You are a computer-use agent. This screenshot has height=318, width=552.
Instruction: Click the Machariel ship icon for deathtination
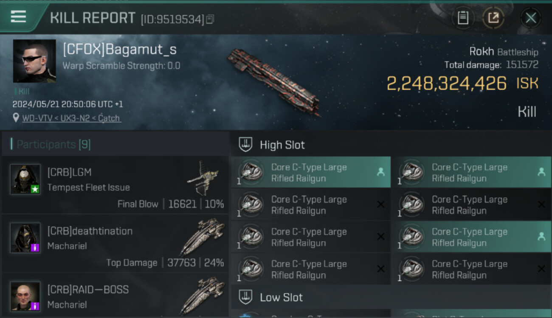203,237
